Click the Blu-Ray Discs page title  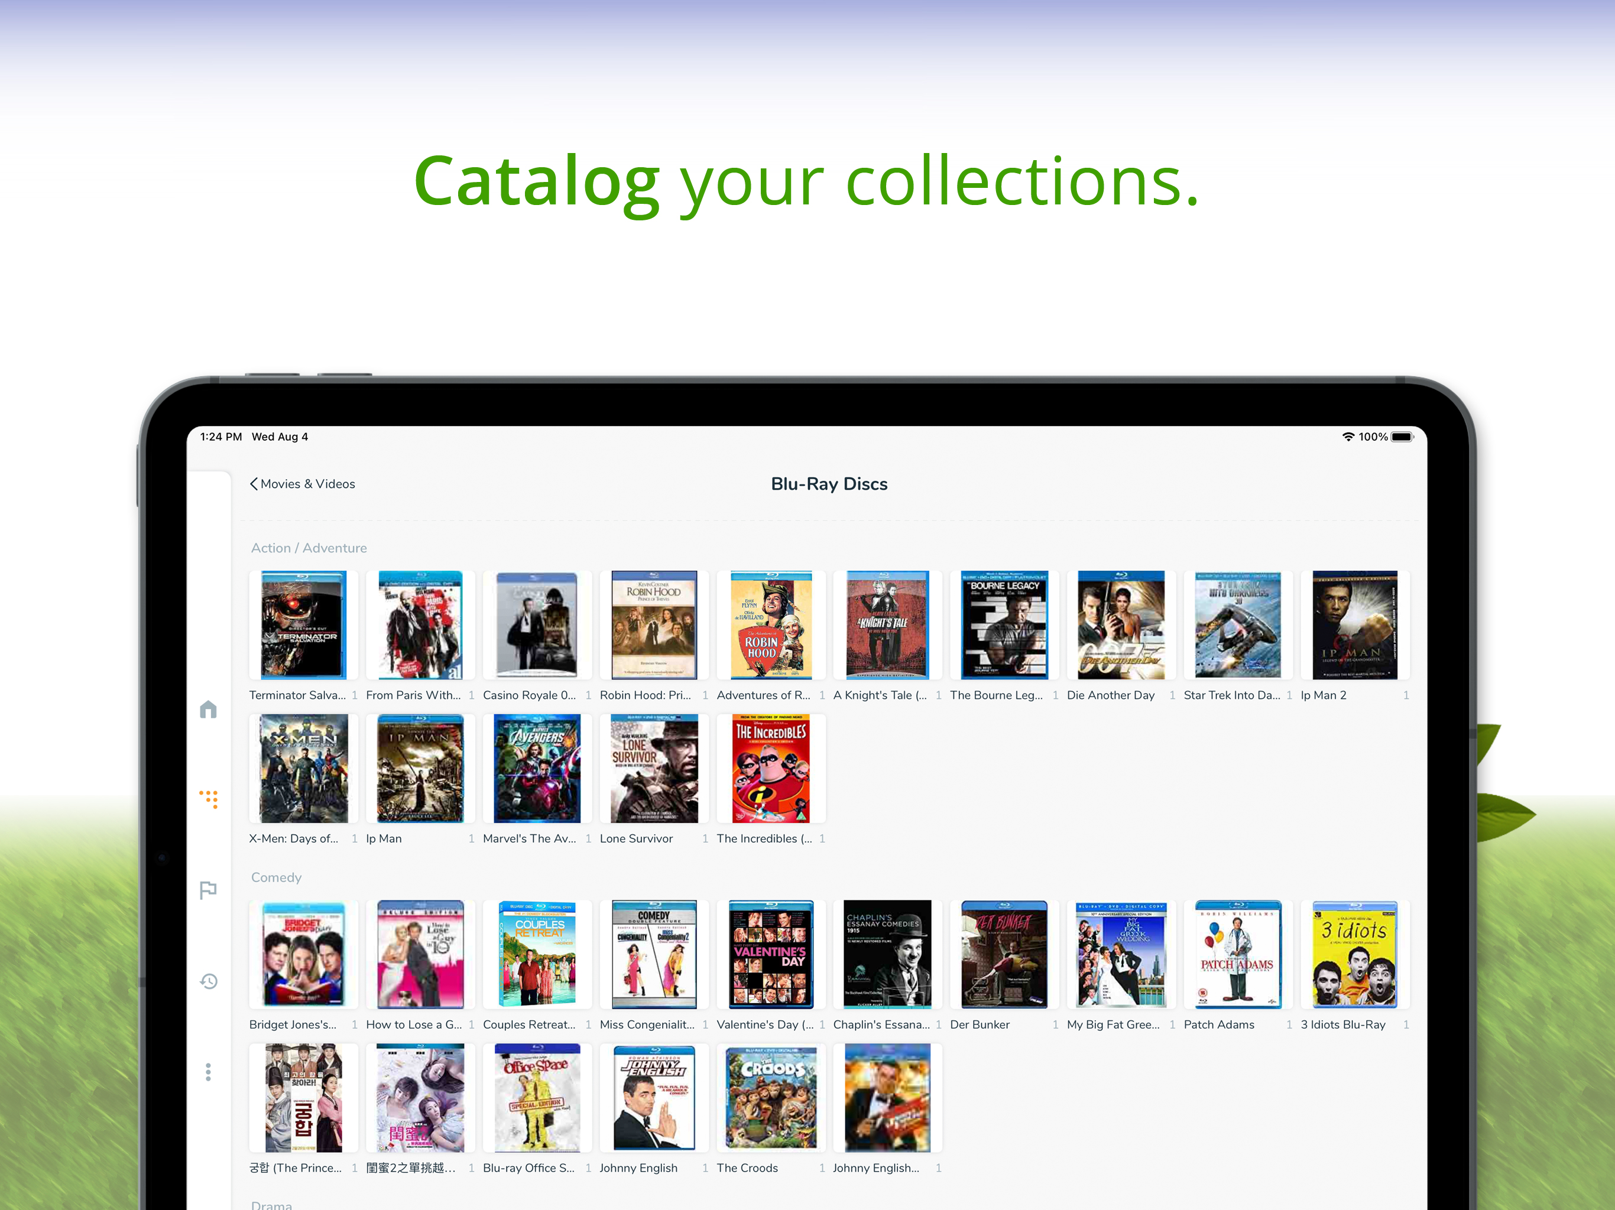click(x=829, y=484)
